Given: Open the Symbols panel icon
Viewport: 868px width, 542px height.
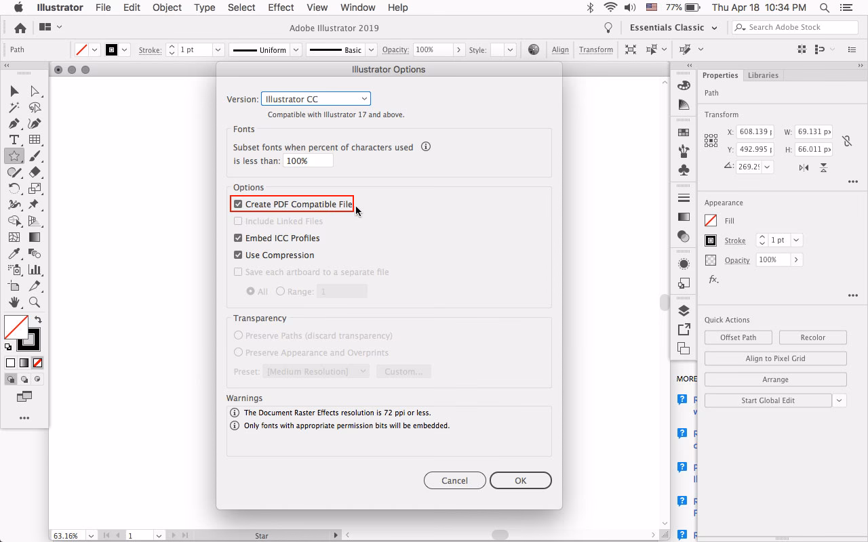Looking at the screenshot, I should (x=684, y=170).
